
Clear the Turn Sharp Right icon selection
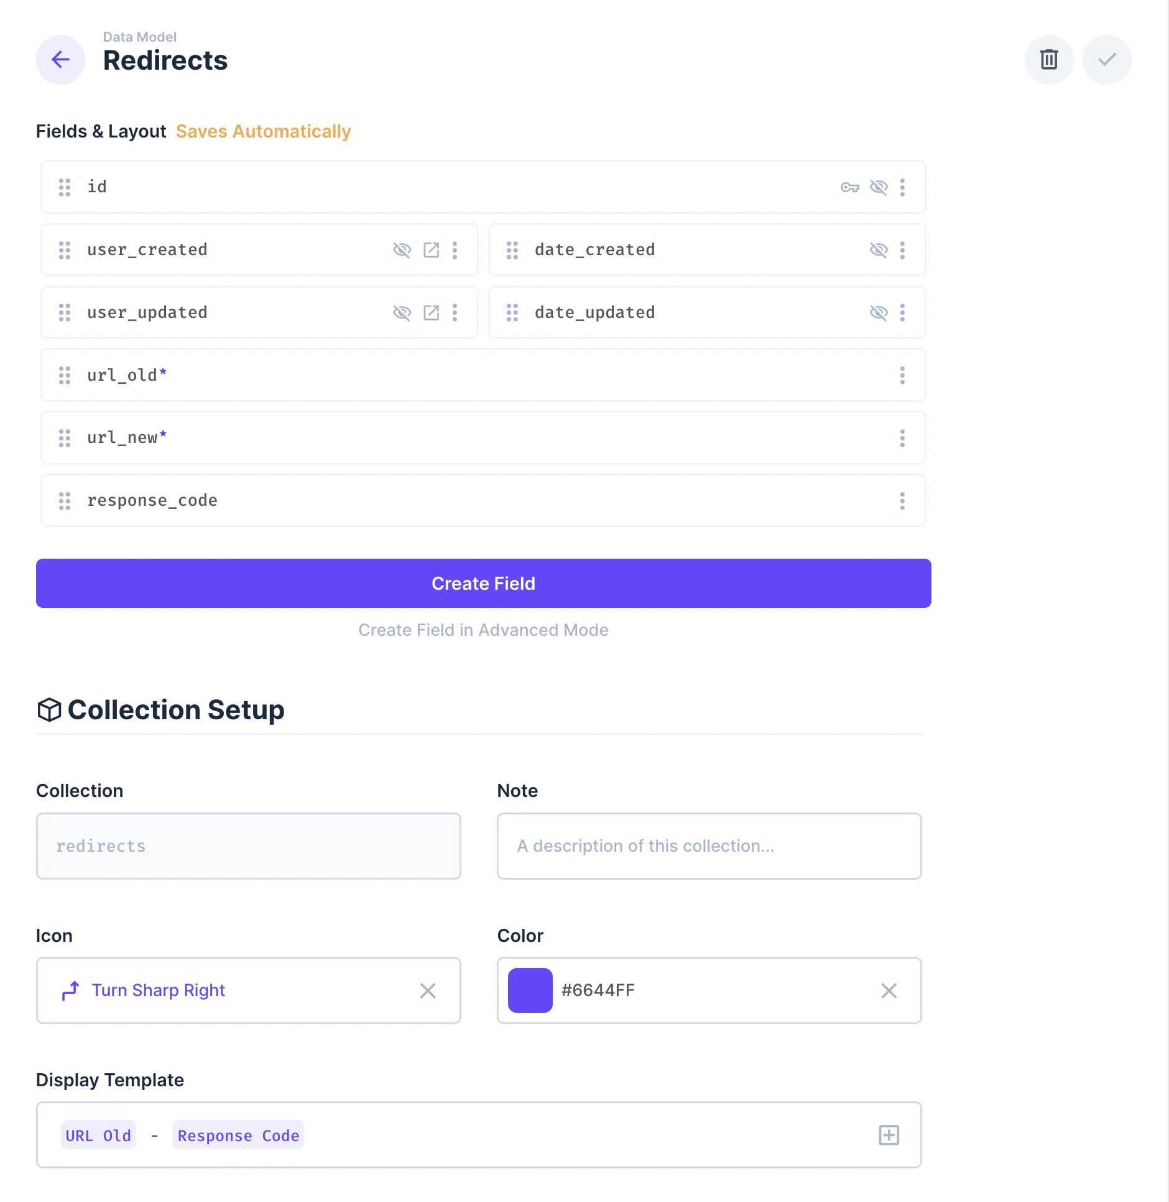(x=428, y=990)
